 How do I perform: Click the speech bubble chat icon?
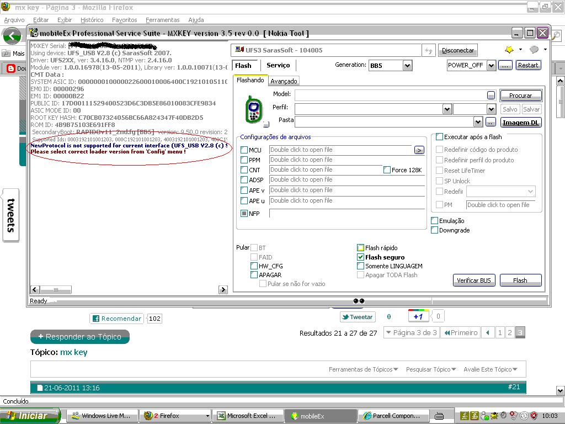534,49
